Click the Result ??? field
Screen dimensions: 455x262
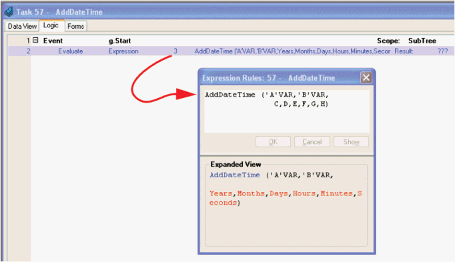(x=442, y=51)
